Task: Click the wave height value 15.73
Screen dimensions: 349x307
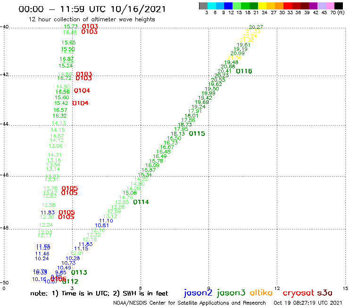Action: click(x=71, y=26)
